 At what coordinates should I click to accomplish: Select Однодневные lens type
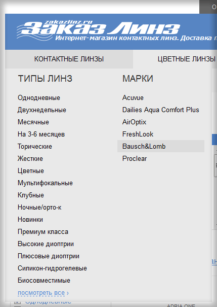pos(39,98)
